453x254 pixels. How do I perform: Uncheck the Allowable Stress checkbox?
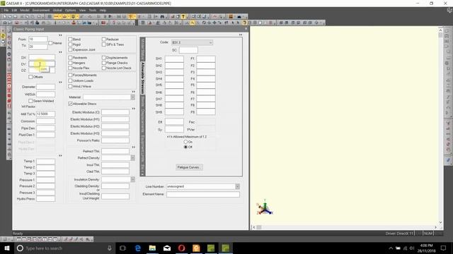[70, 104]
